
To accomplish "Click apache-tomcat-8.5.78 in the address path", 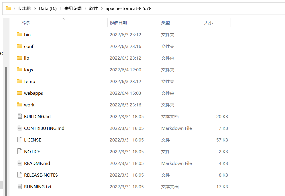I will pos(129,9).
